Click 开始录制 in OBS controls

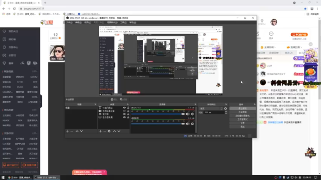coord(243,112)
